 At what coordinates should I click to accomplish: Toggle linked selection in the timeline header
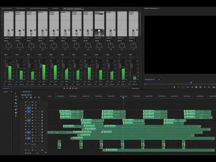(x=31, y=98)
